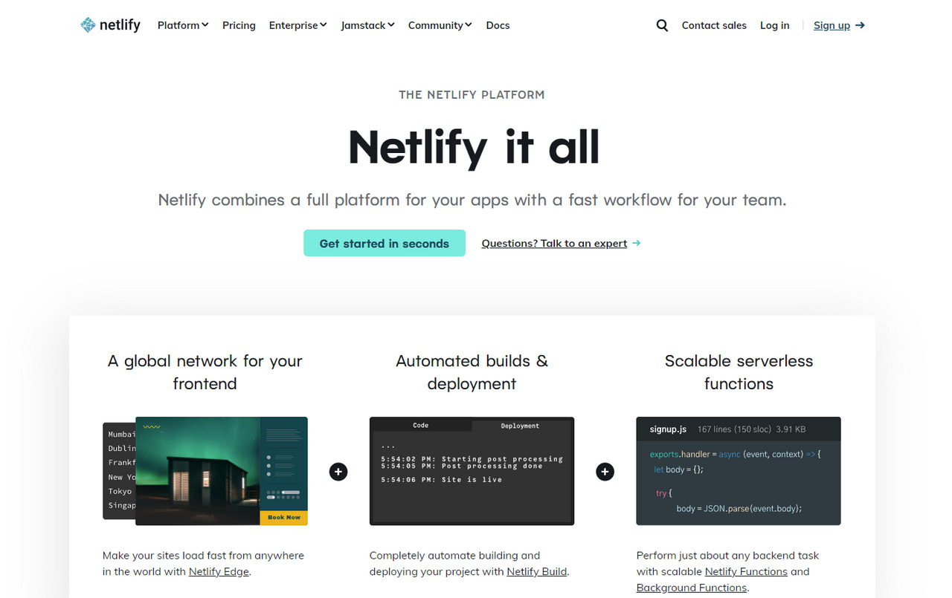Open the search magnifier icon

(662, 25)
